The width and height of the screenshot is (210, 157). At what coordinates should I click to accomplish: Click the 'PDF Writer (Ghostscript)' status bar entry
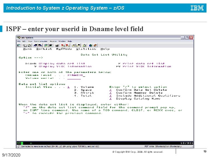[x=163, y=146]
